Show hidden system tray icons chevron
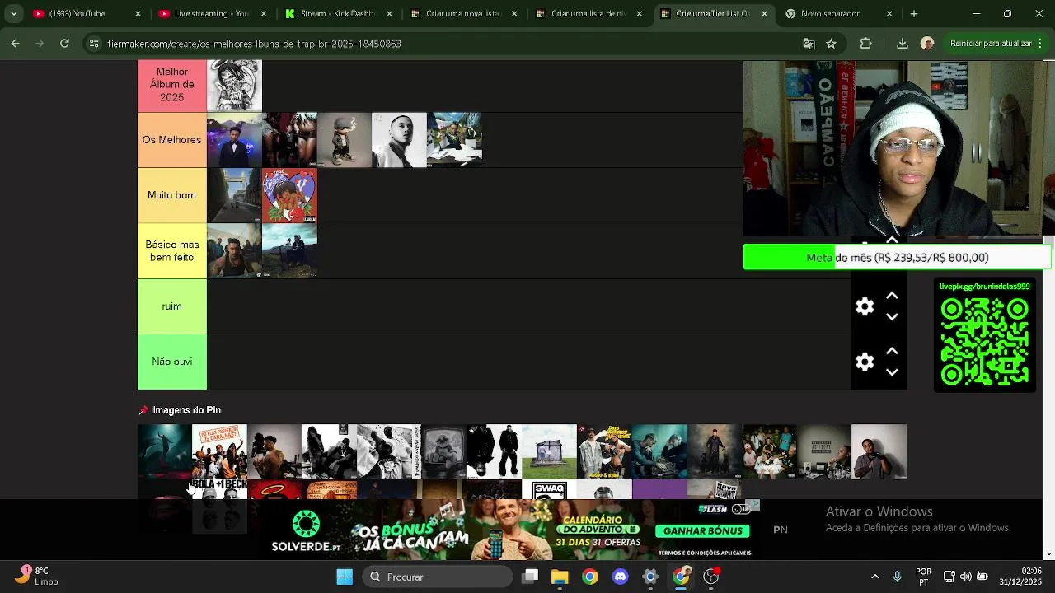This screenshot has height=593, width=1055. coord(875,577)
